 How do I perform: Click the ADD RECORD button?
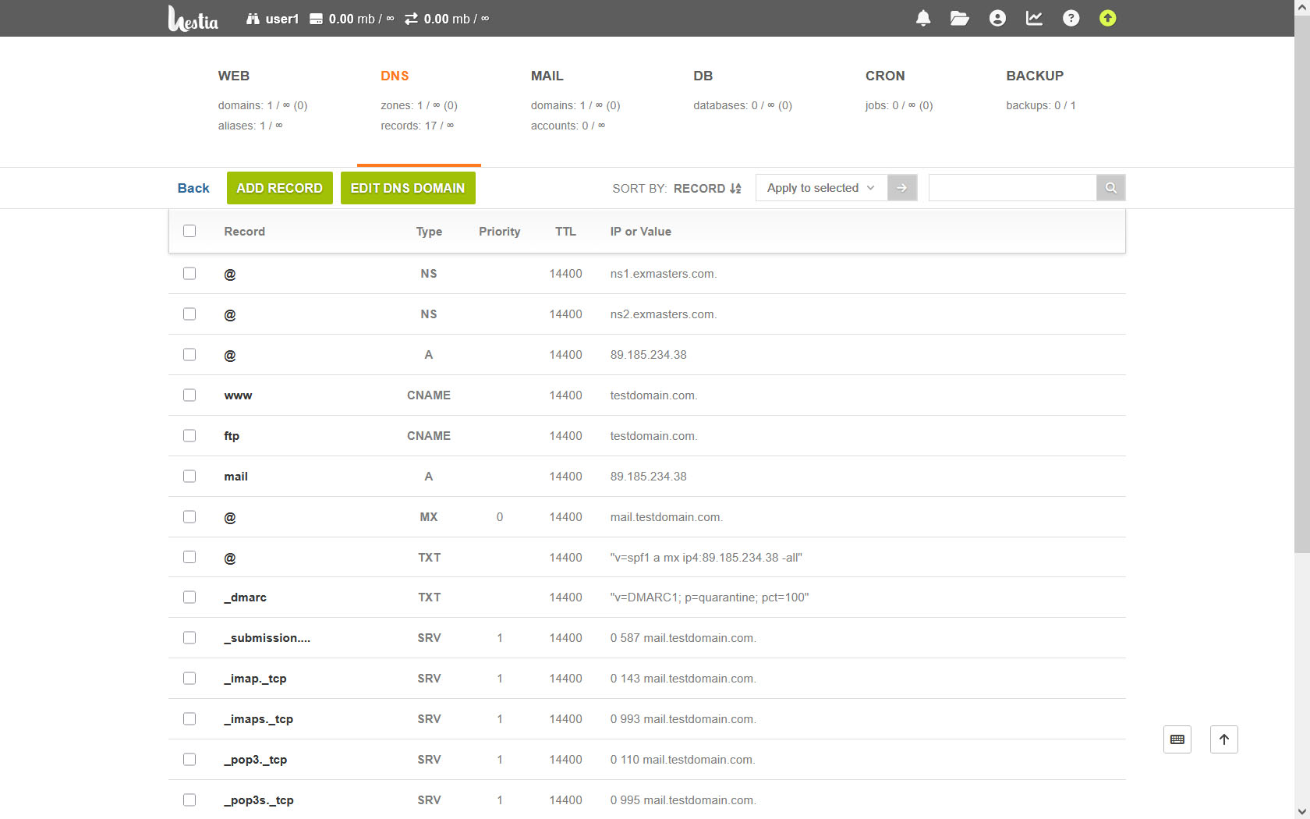click(x=280, y=188)
